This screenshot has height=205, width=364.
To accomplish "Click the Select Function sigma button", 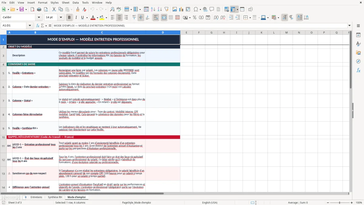I will click(42, 26).
